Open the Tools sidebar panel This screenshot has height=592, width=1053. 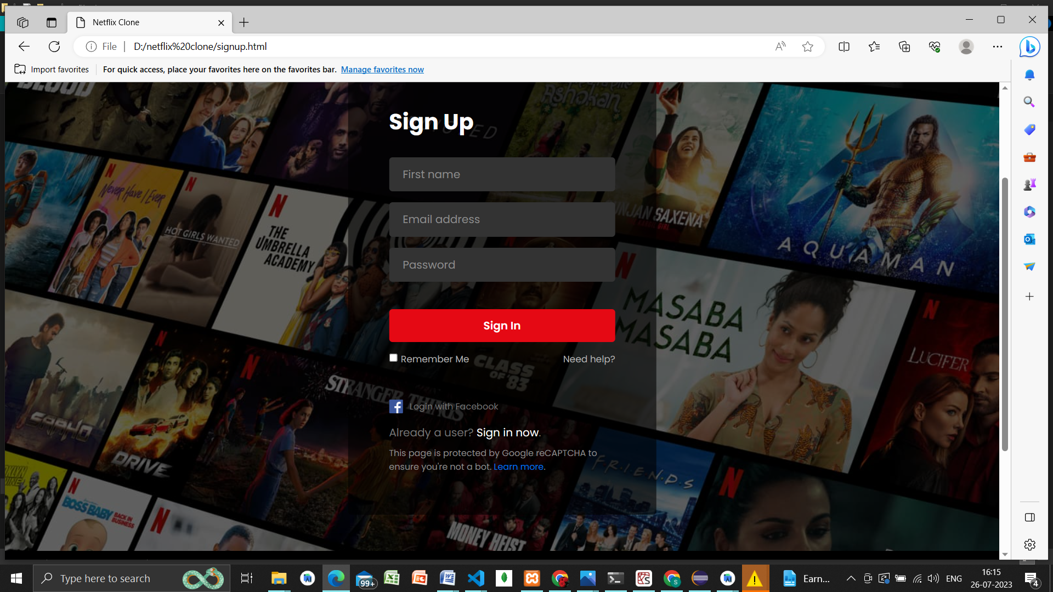click(x=1029, y=157)
